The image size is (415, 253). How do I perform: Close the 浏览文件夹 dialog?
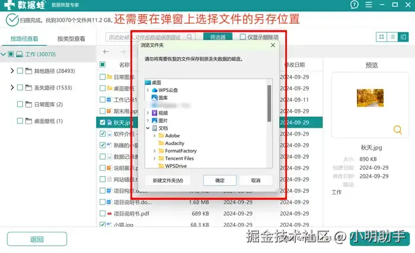click(273, 45)
